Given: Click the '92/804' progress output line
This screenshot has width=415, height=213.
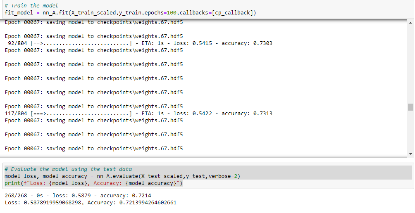Looking at the screenshot, I should 138,43.
